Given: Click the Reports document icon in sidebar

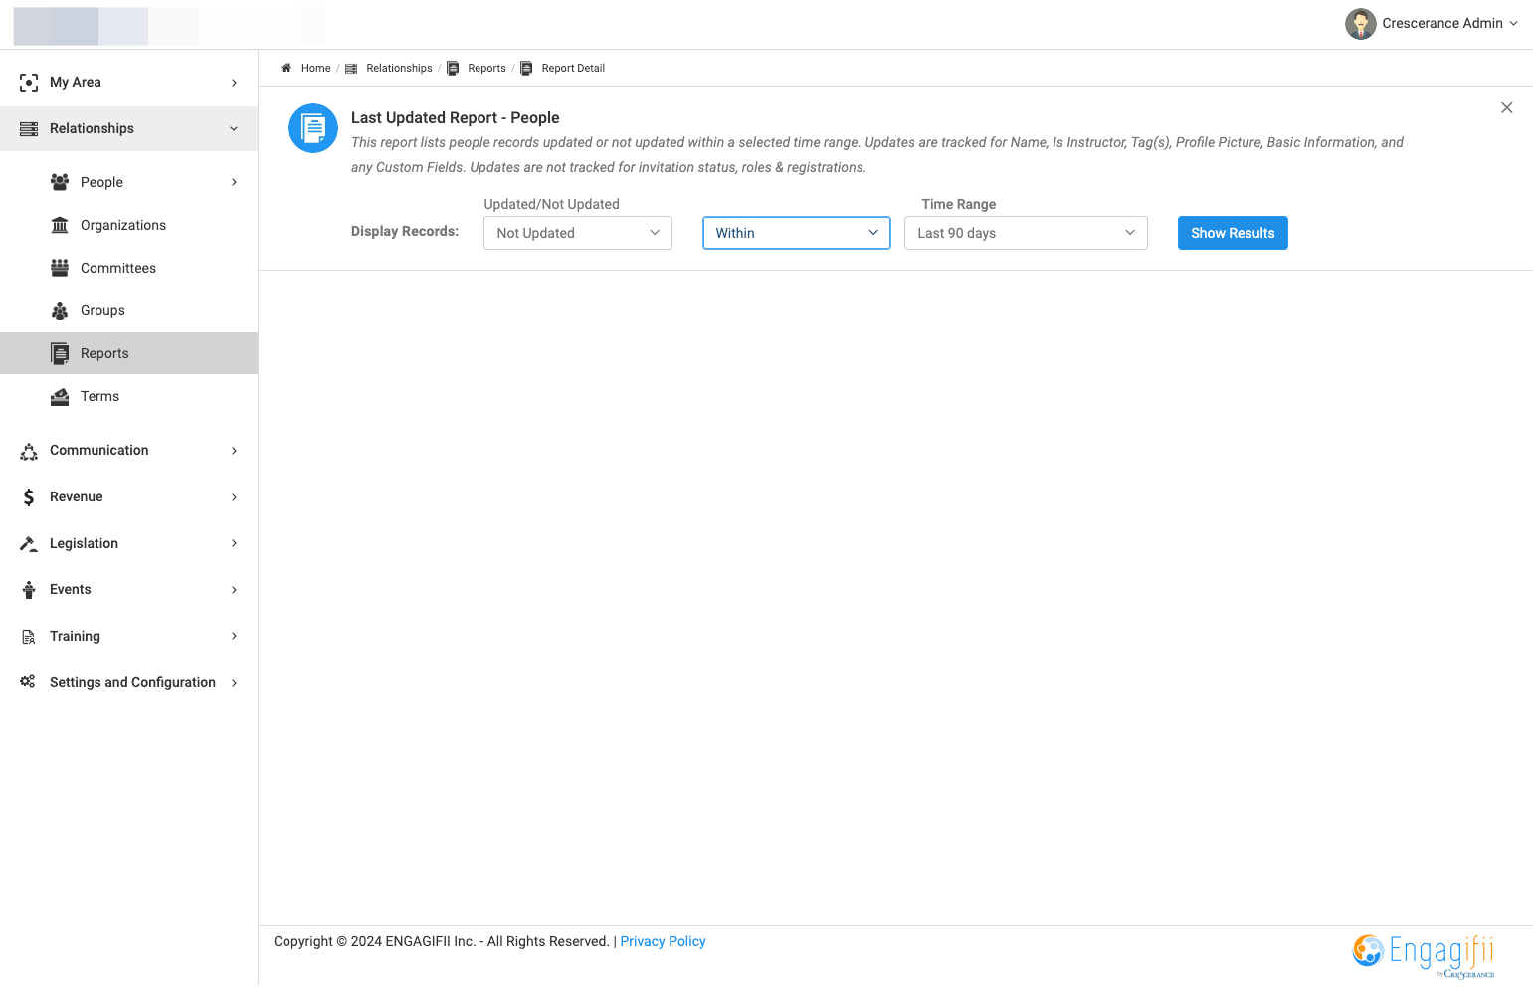Looking at the screenshot, I should 60,354.
